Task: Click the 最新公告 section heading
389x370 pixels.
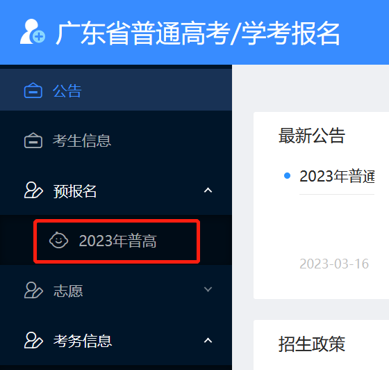Action: [312, 136]
